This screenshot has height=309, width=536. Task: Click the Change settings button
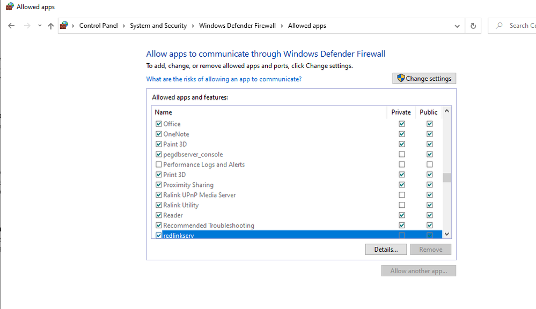(x=424, y=79)
